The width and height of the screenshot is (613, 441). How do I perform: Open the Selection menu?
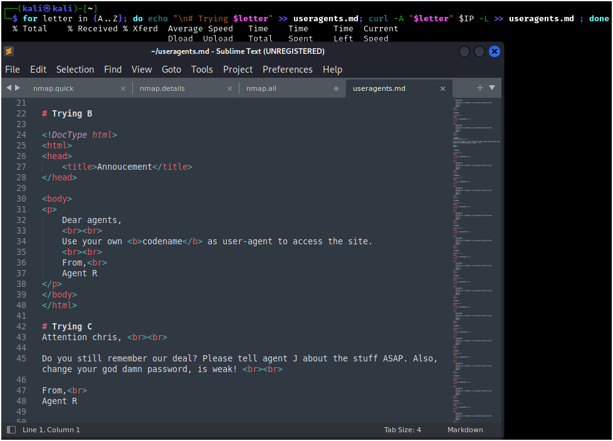pyautogui.click(x=75, y=70)
